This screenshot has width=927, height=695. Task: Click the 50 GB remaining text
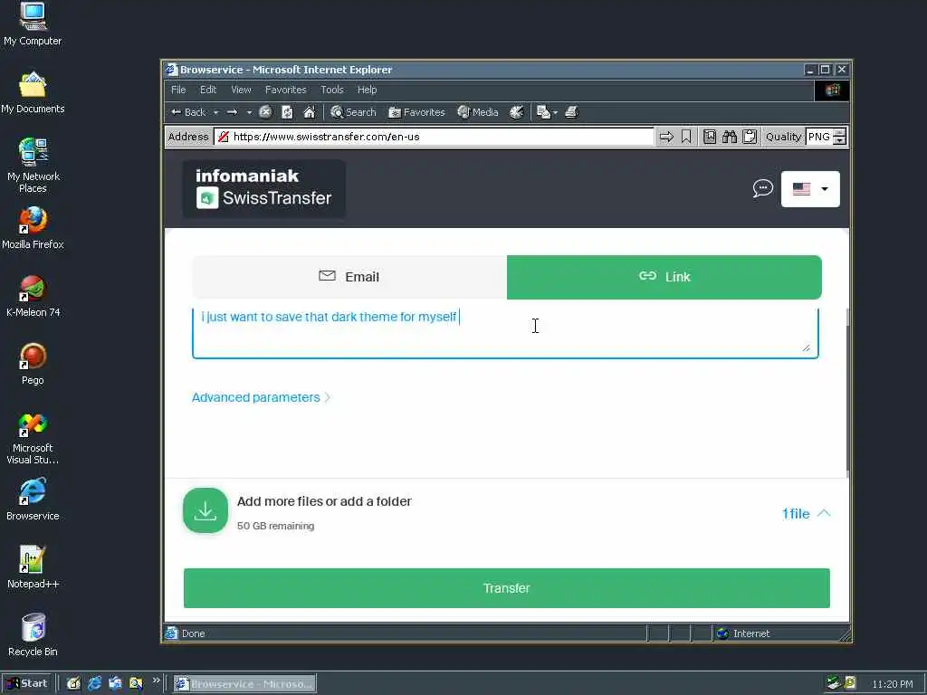click(275, 526)
